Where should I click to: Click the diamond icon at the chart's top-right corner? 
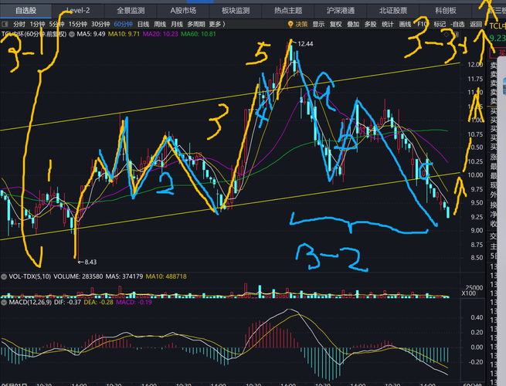tap(446, 34)
